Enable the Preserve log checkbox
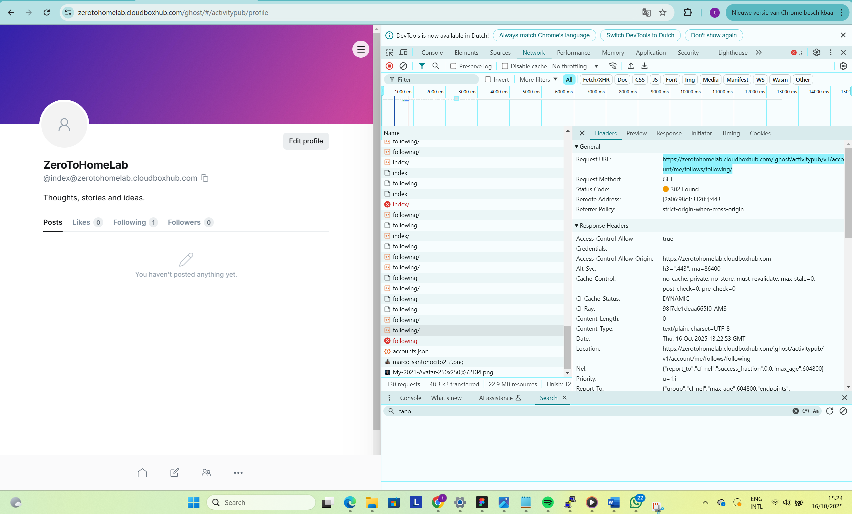This screenshot has width=852, height=514. [x=453, y=66]
